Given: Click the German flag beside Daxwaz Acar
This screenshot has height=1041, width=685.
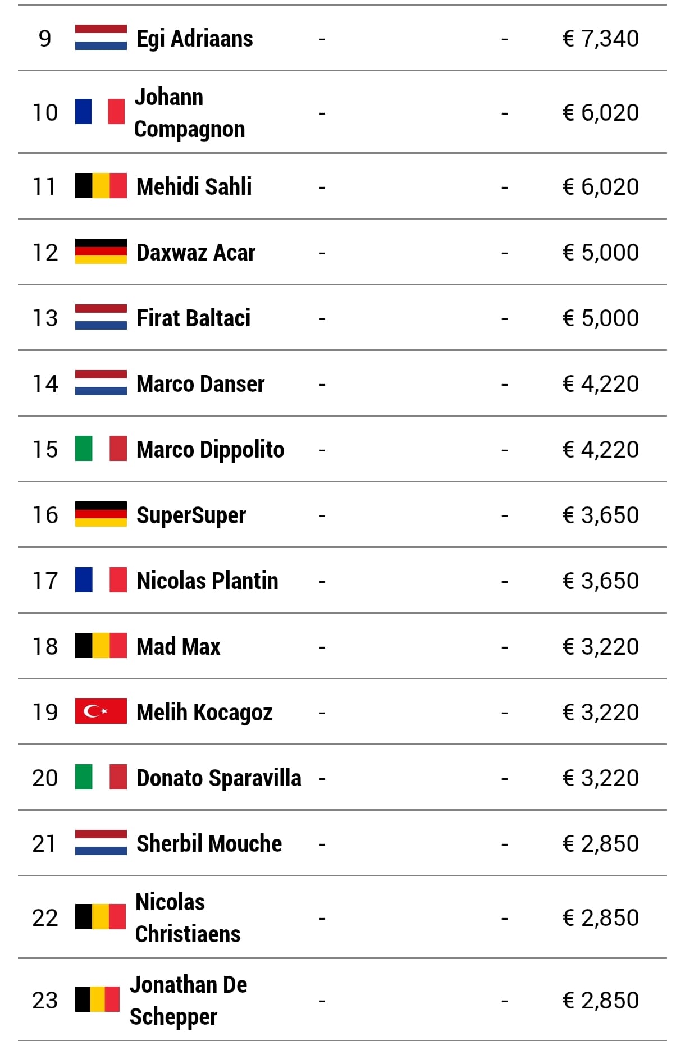Looking at the screenshot, I should pos(101,252).
